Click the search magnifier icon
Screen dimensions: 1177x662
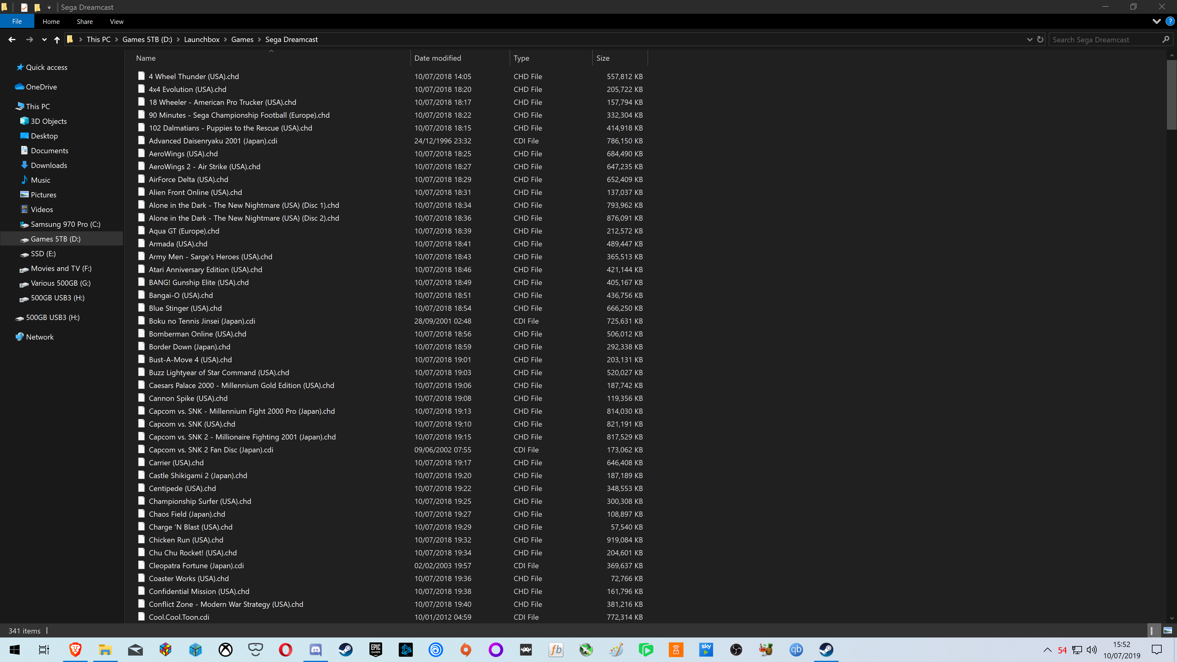click(1166, 40)
